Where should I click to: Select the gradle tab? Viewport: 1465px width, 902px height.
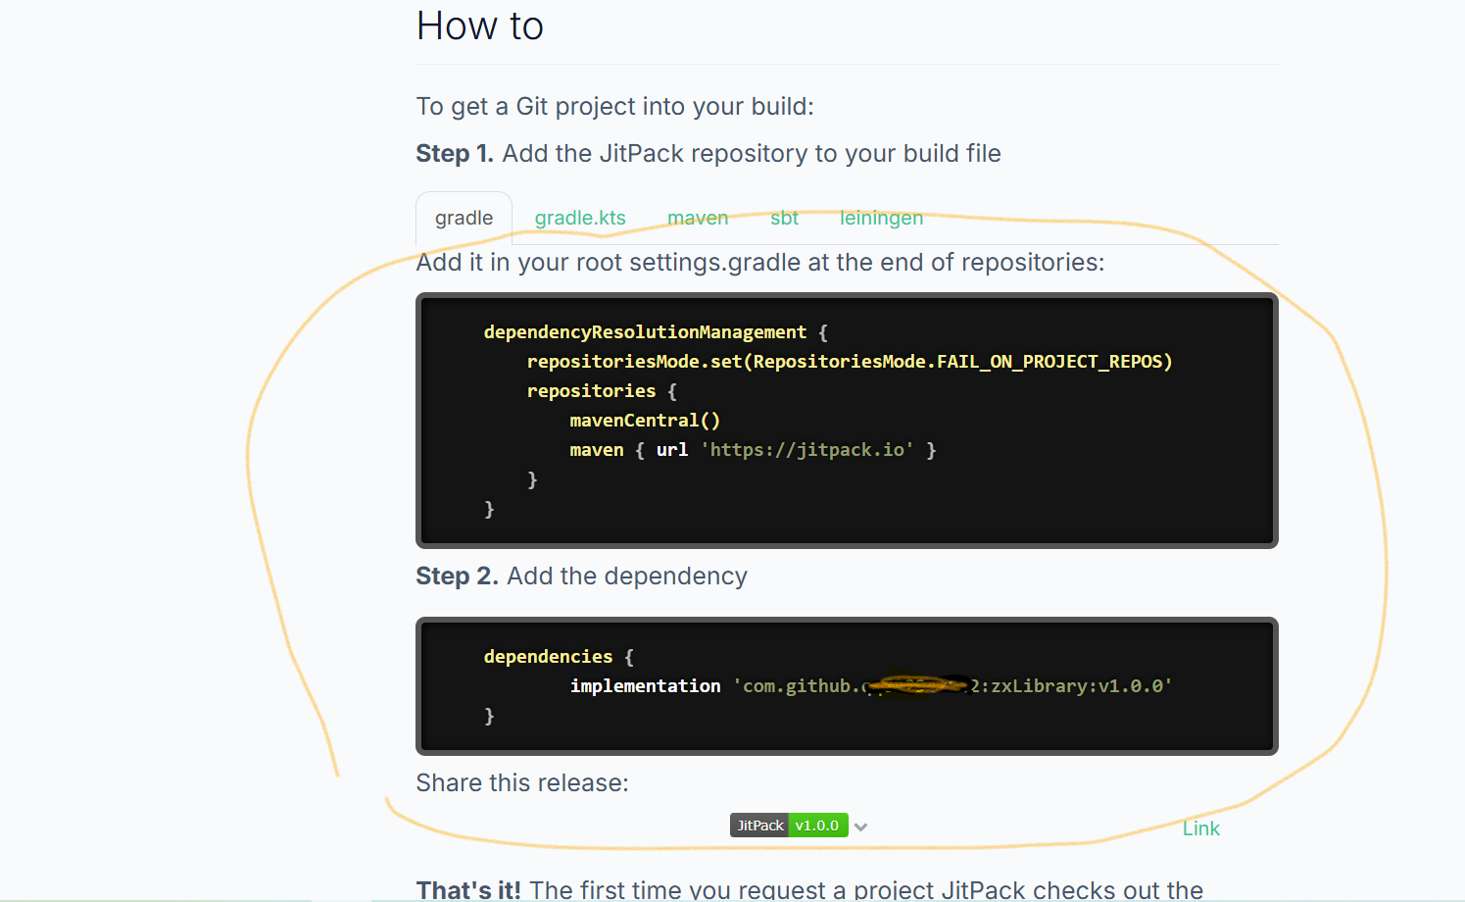(464, 218)
